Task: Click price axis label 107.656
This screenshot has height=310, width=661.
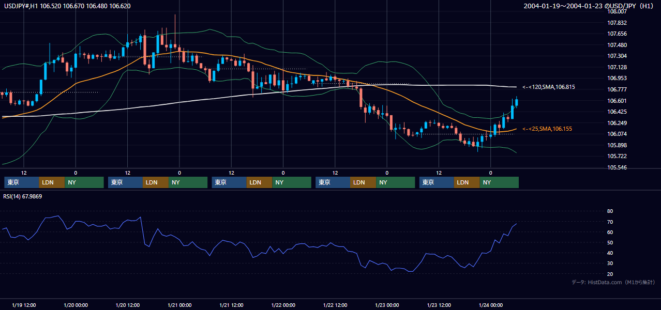Action: tap(617, 34)
